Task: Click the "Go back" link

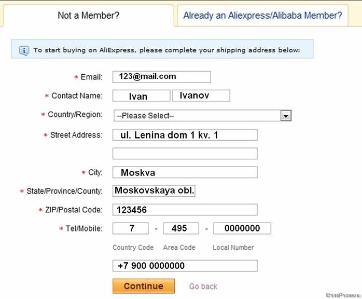Action: pos(203,286)
